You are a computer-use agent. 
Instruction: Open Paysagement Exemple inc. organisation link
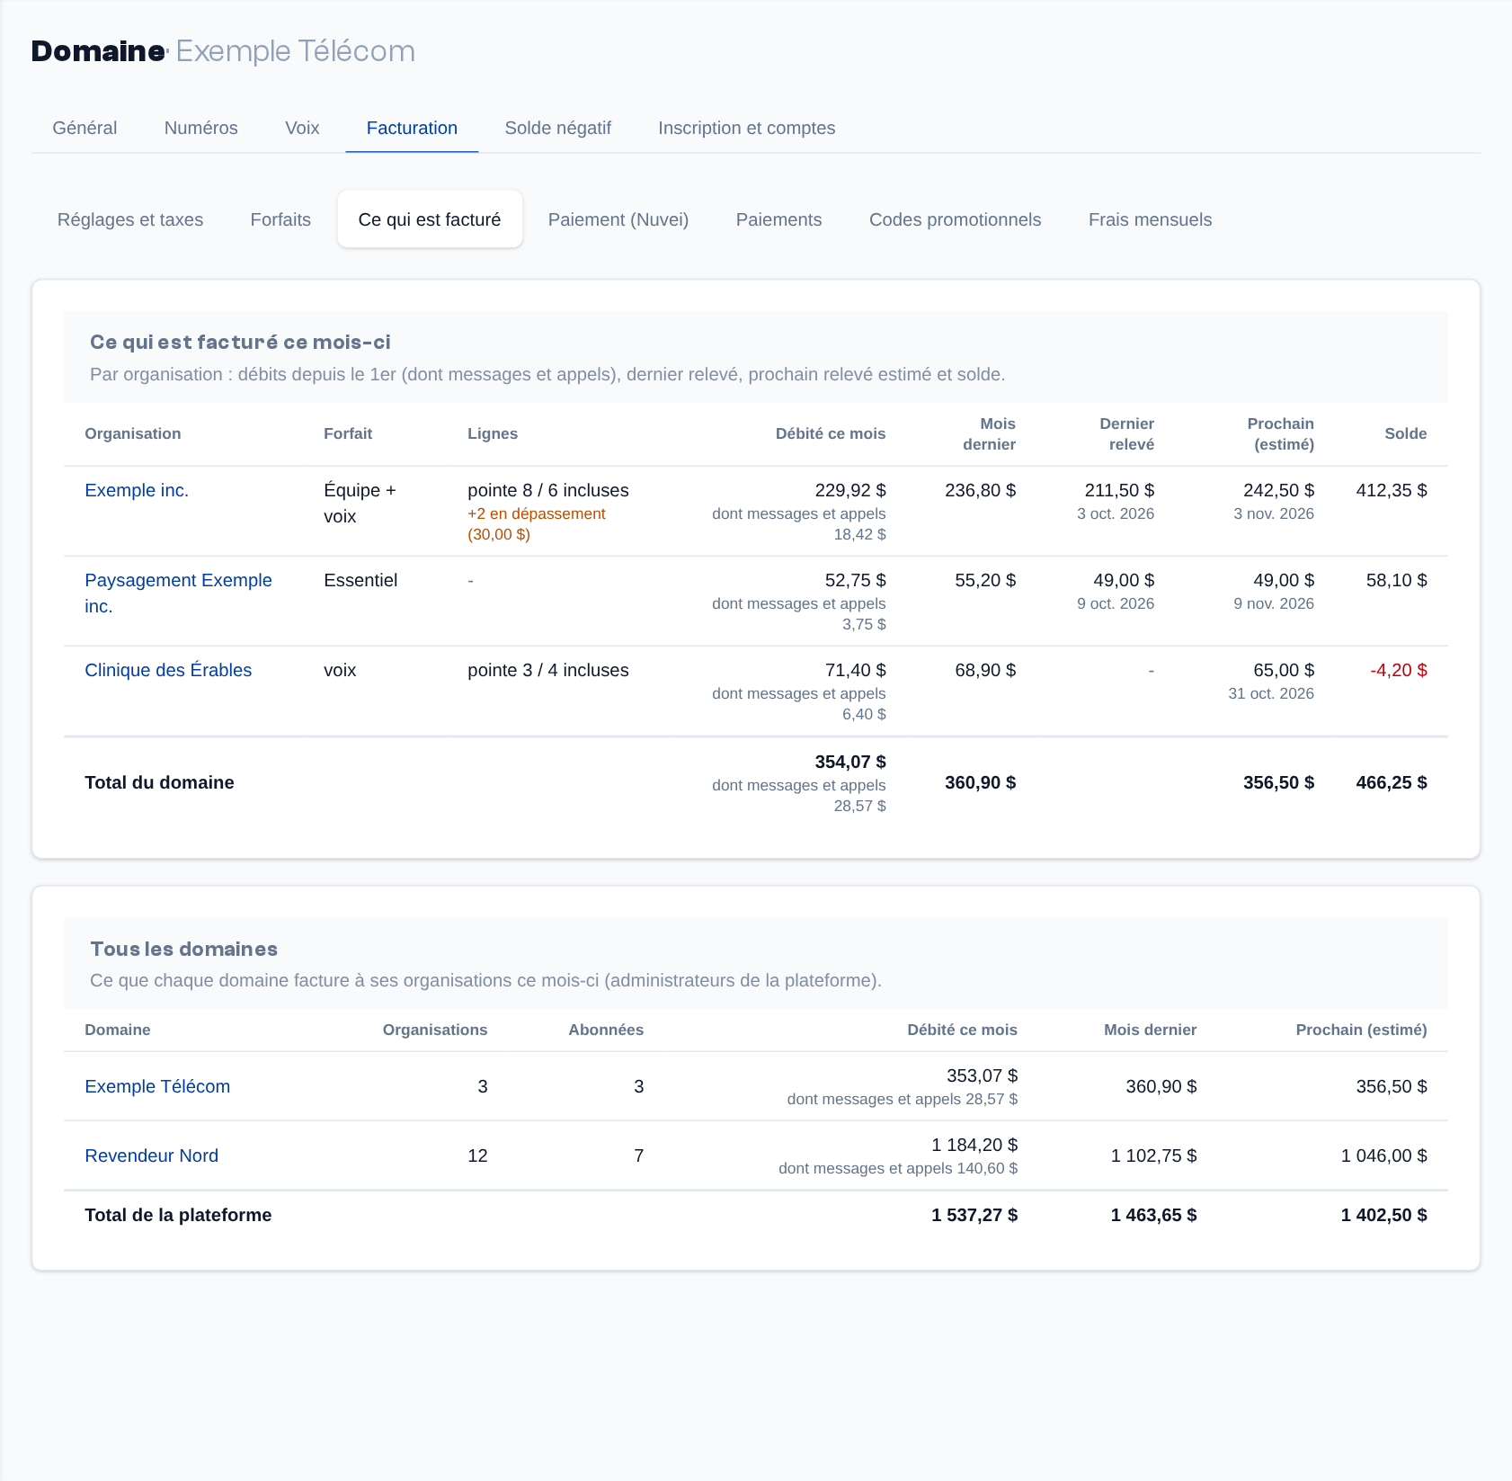(178, 593)
